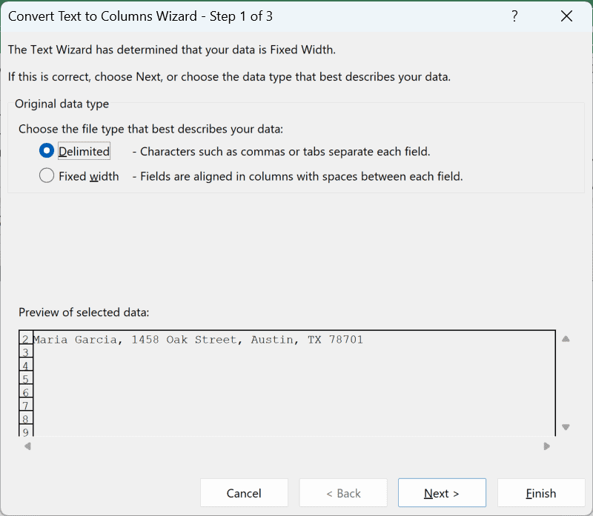Close the wizard dialog with X

(566, 16)
